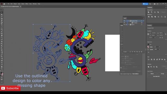Click the reference point locator in Transform
The image size is (167, 94).
tap(148, 34)
